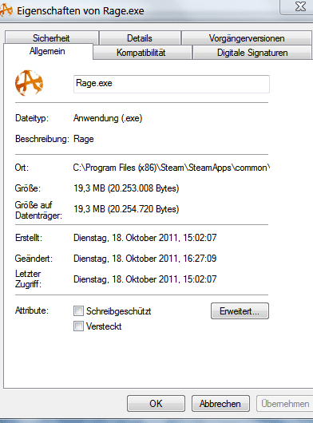Switch to the Details tab

(140, 38)
